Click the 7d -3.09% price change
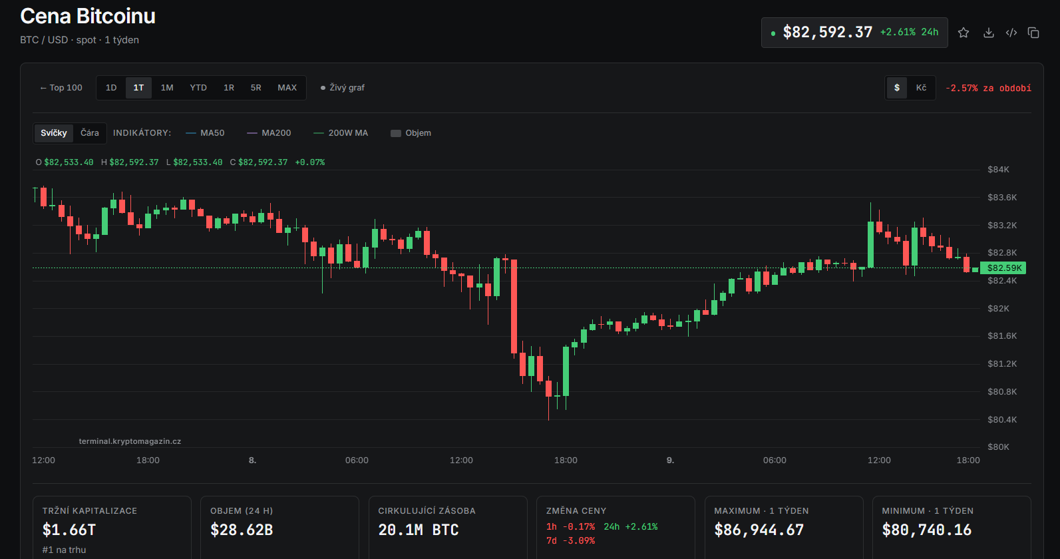This screenshot has height=559, width=1060. 570,541
